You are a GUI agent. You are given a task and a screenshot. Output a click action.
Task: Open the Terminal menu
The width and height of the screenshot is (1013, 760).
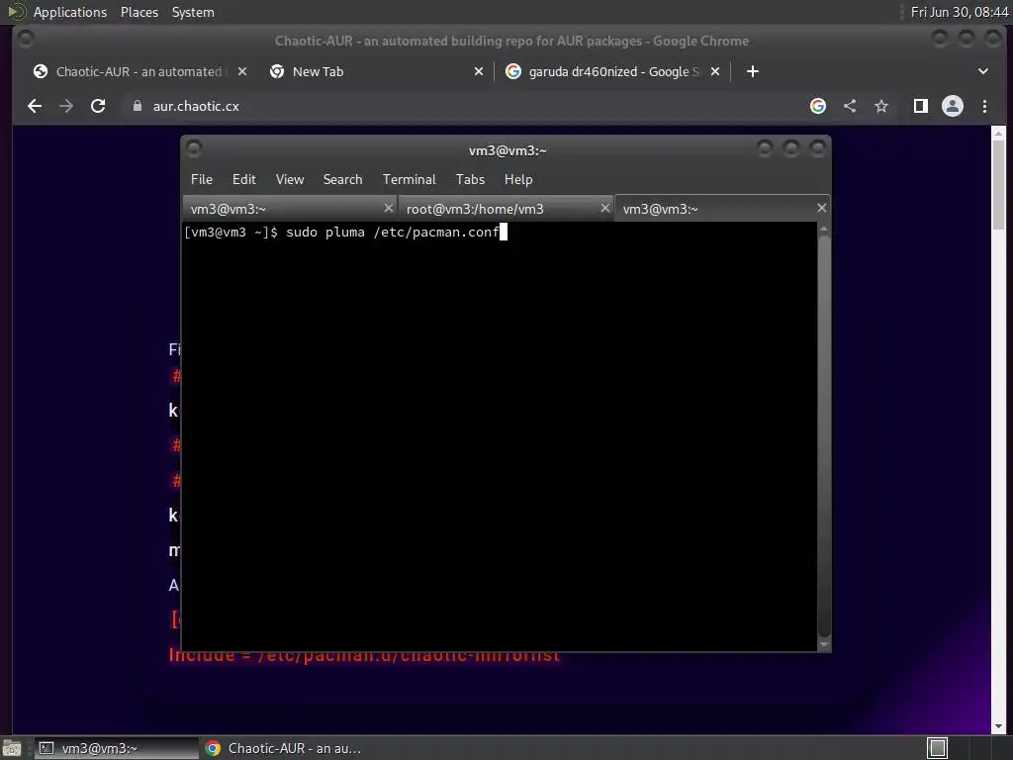pos(409,180)
